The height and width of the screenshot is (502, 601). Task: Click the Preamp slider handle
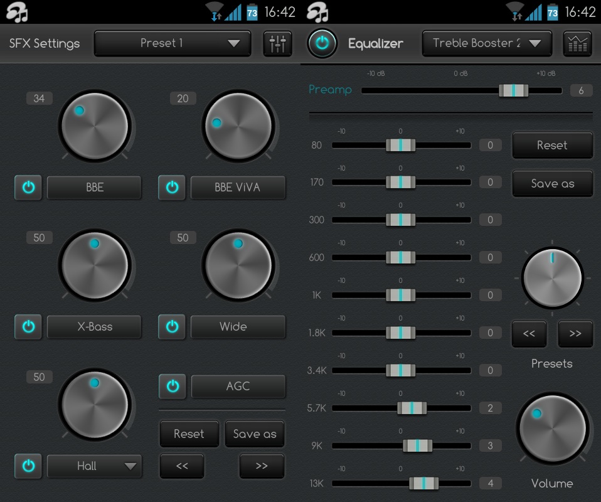click(514, 90)
